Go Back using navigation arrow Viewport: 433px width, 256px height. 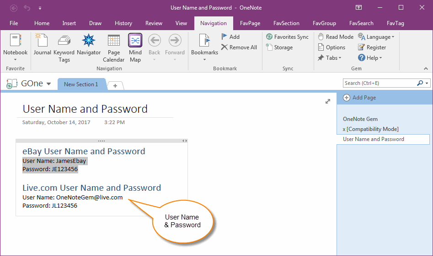(155, 40)
